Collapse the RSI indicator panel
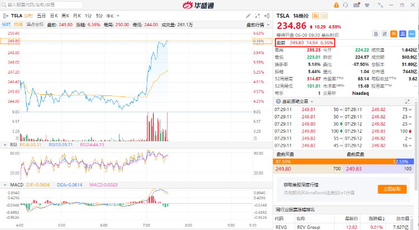The height and width of the screenshot is (230, 419). click(5, 145)
